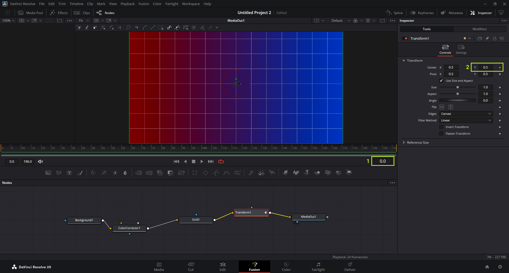The width and height of the screenshot is (509, 273).
Task: Uncheck Use Size and Aspect
Action: (x=441, y=81)
